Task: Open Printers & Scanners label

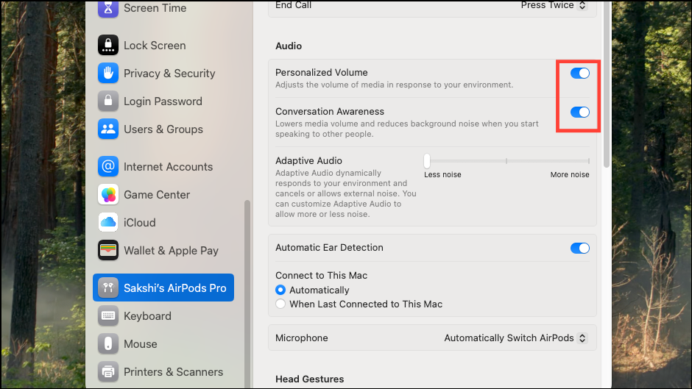Action: [x=173, y=372]
